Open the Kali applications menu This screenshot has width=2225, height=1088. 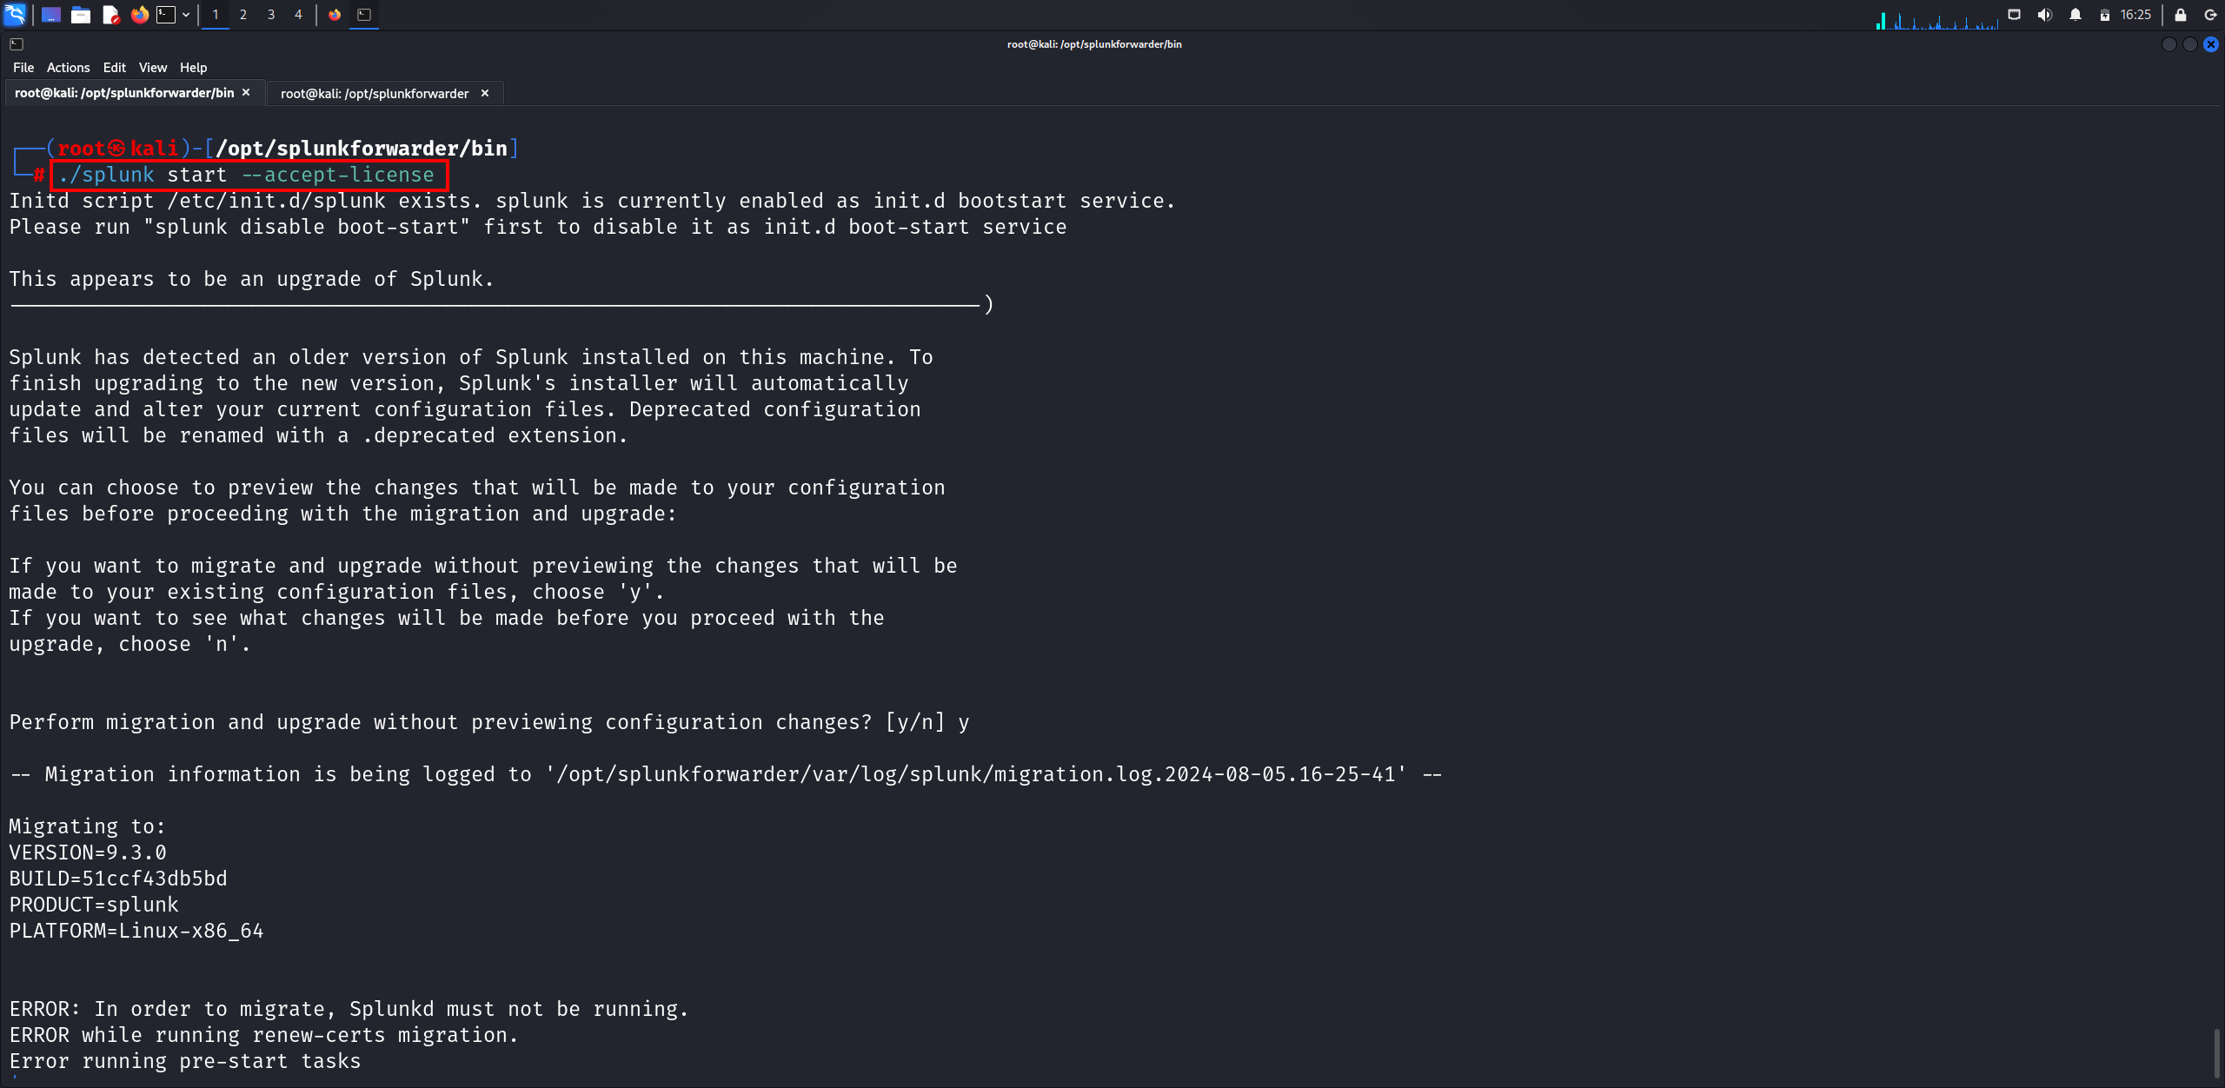15,15
